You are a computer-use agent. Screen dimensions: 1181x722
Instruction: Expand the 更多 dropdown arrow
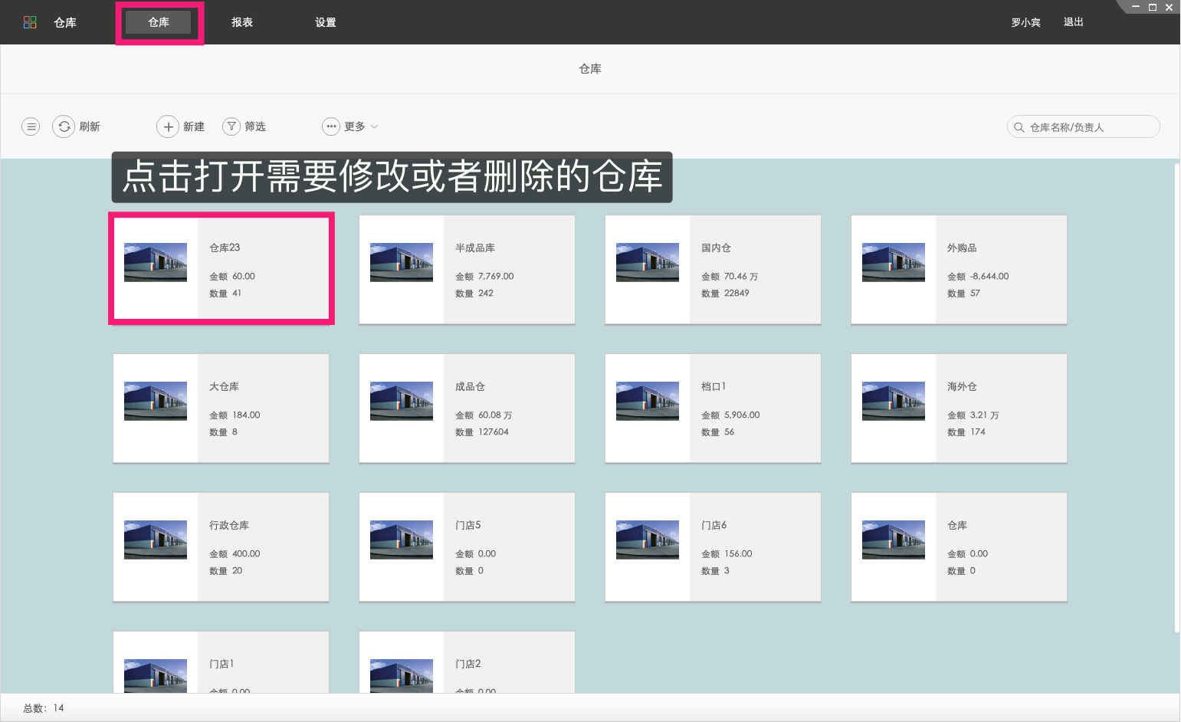point(375,126)
